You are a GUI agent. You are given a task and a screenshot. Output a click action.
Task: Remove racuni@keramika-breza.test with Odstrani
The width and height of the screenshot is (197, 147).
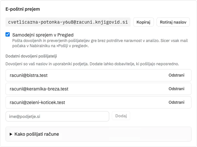coord(176,89)
